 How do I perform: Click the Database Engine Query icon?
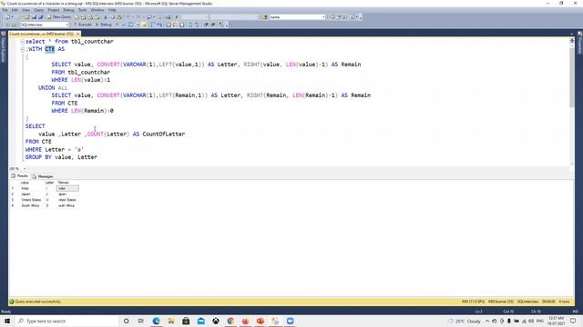click(77, 17)
